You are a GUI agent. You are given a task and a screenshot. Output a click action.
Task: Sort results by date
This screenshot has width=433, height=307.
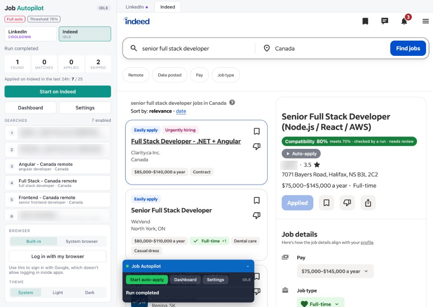click(181, 111)
